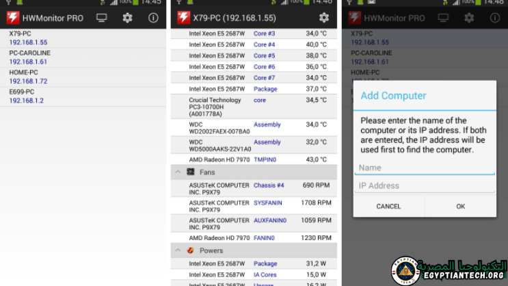Tap the red lightning logo next to X79-PC title
This screenshot has width=508, height=286.
pyautogui.click(x=183, y=18)
